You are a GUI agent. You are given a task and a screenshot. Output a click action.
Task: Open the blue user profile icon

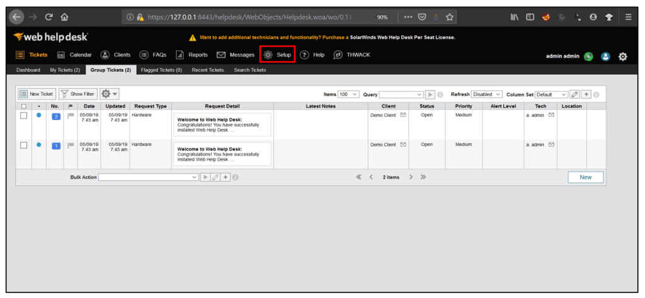(x=605, y=57)
